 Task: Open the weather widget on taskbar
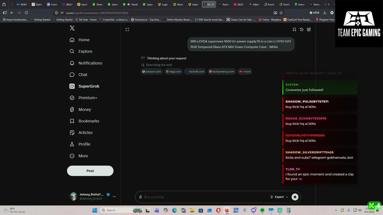(14, 210)
